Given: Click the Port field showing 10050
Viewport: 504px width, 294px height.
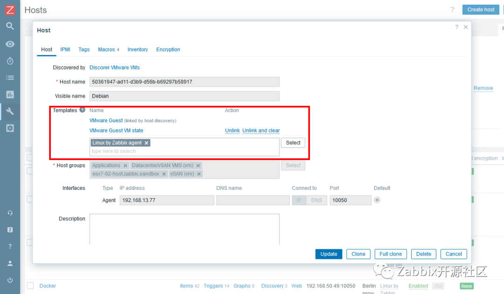Looking at the screenshot, I should (x=350, y=200).
